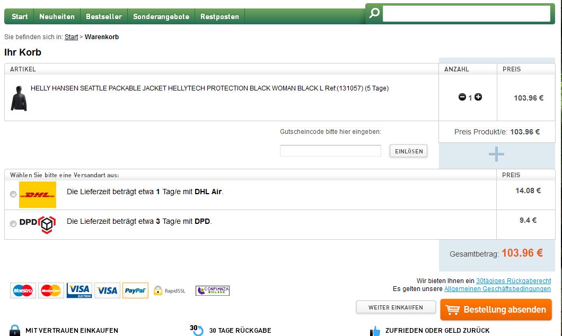Open the Allgemeinen Geschäftsbedingungen link

point(497,289)
